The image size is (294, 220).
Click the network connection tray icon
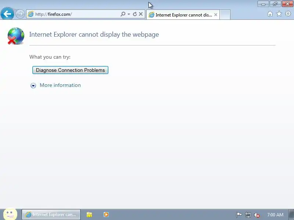tap(248, 215)
